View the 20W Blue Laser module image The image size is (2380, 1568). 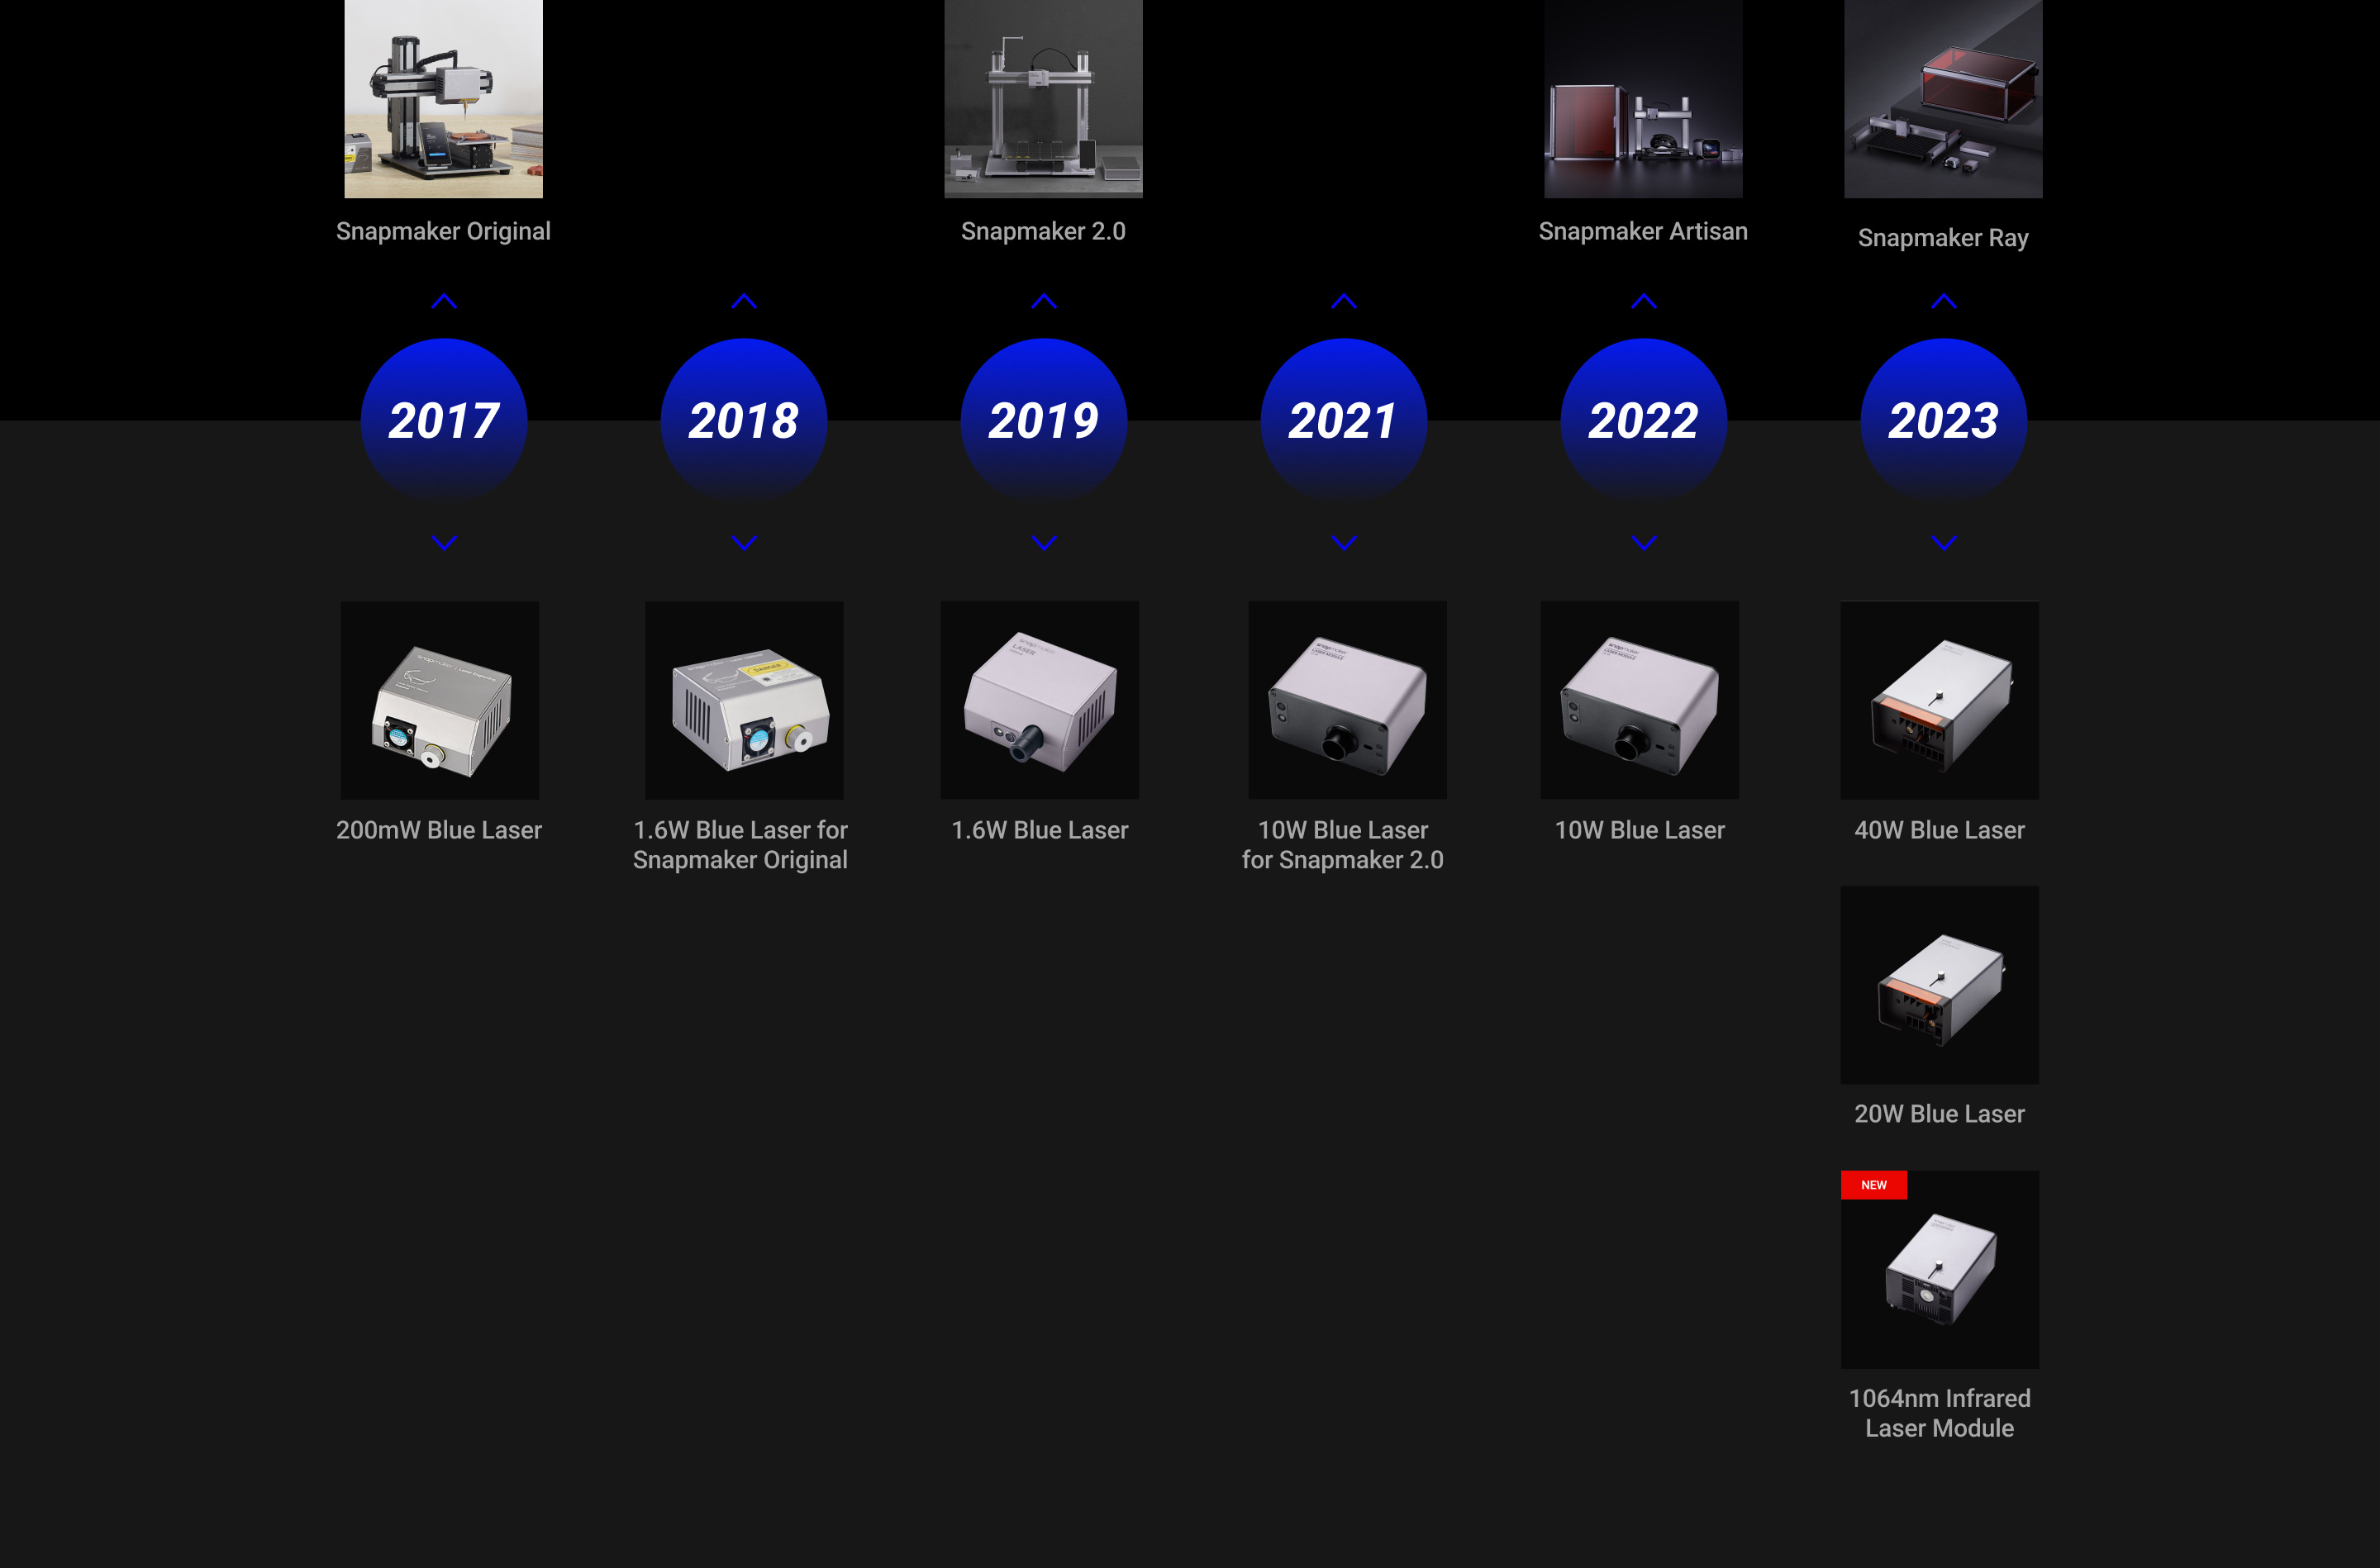tap(1940, 985)
